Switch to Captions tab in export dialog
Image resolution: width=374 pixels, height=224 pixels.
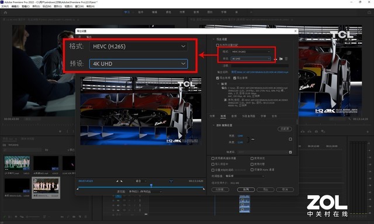tap(264, 116)
